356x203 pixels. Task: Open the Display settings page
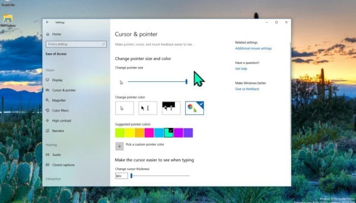point(57,80)
